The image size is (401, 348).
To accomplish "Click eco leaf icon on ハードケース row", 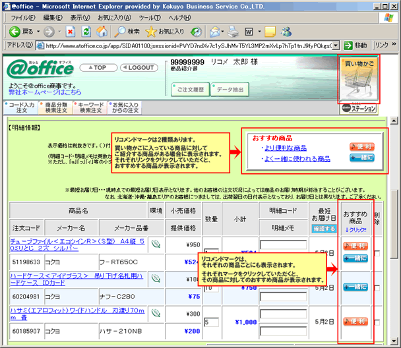I will pyautogui.click(x=156, y=278).
